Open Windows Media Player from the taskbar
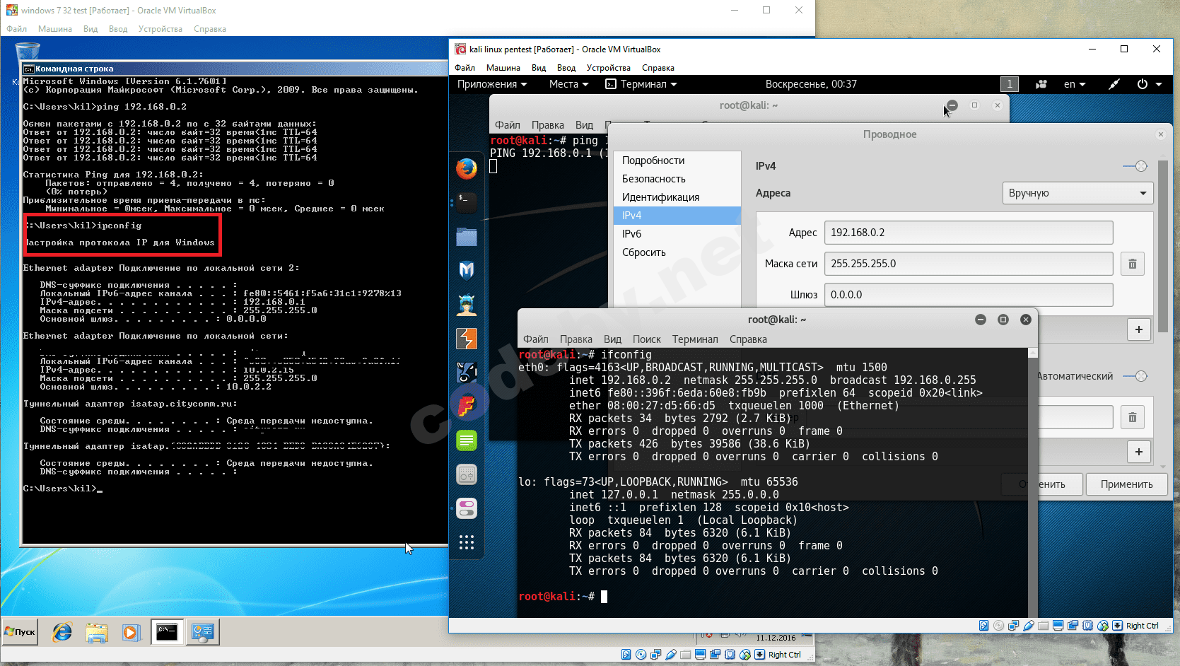Screen dimensions: 1180x666 131,632
